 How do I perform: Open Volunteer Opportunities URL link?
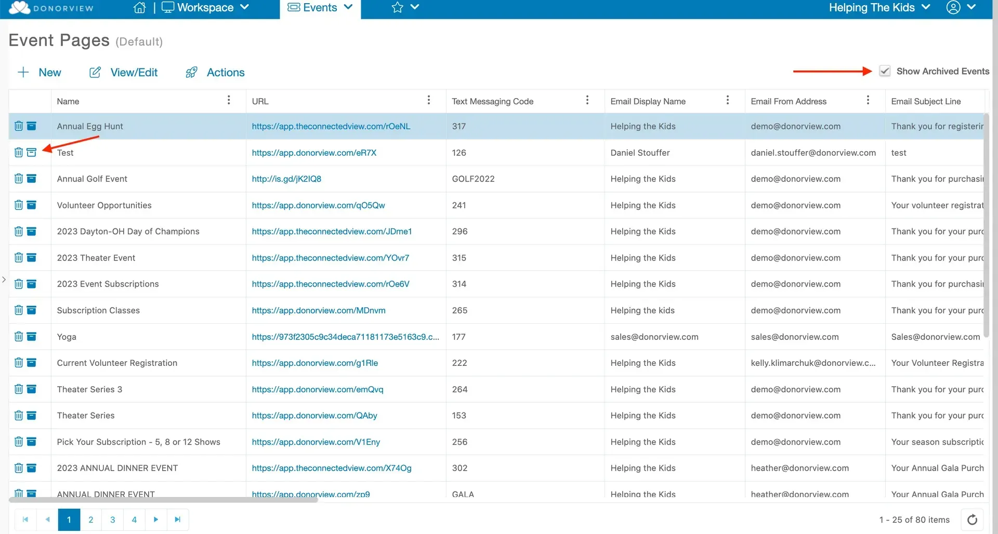pyautogui.click(x=318, y=205)
